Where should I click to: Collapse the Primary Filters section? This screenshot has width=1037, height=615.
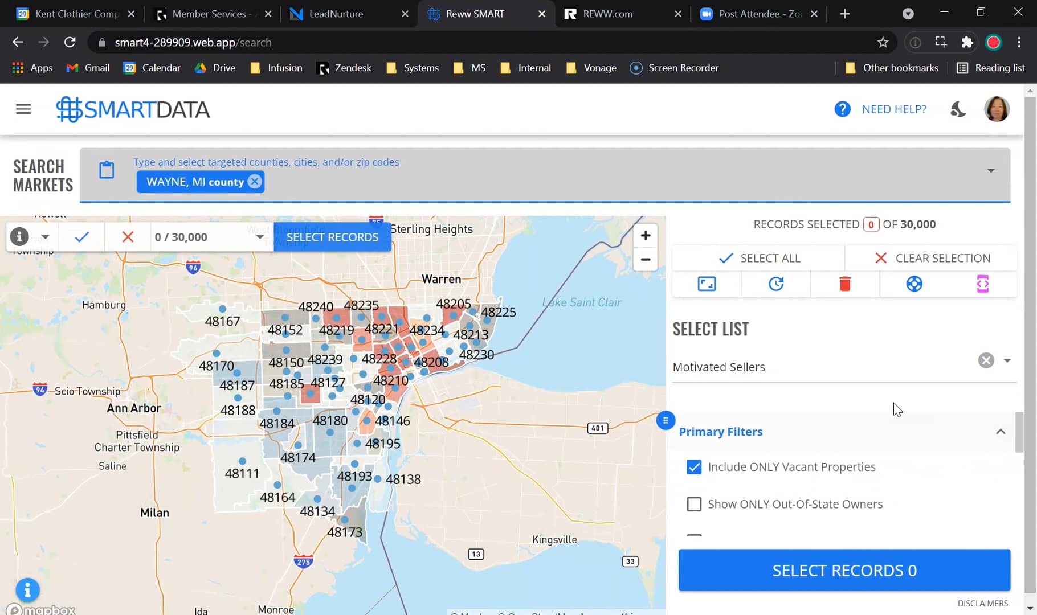[x=1001, y=432]
